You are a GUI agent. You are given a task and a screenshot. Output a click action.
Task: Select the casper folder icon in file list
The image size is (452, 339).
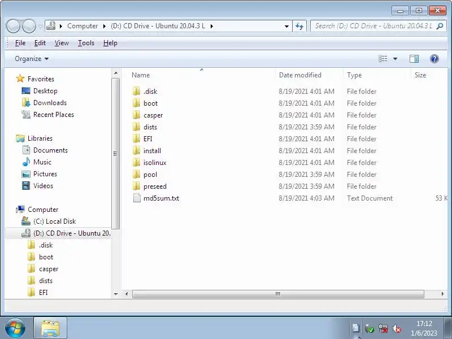(x=137, y=115)
